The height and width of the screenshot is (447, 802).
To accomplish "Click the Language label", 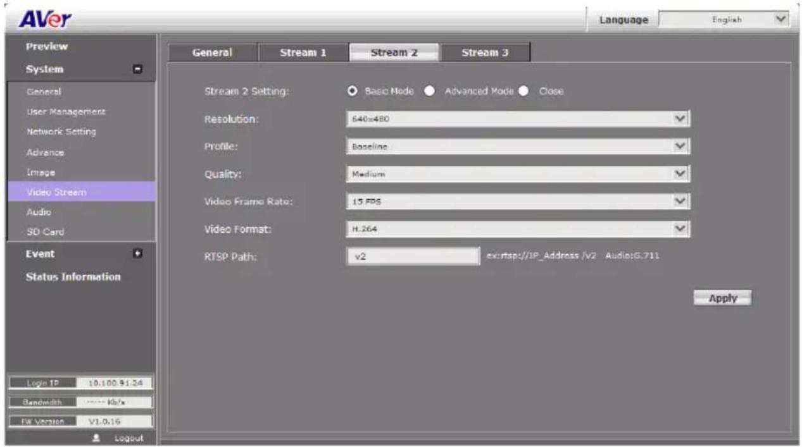I will 623,20.
